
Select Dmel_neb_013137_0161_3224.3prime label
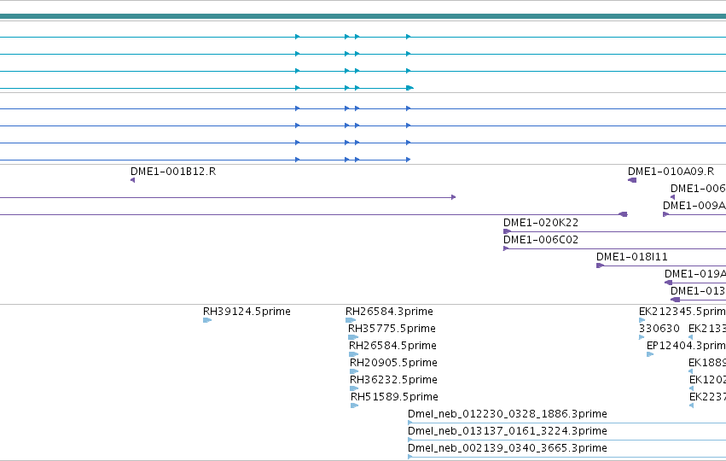(x=508, y=431)
